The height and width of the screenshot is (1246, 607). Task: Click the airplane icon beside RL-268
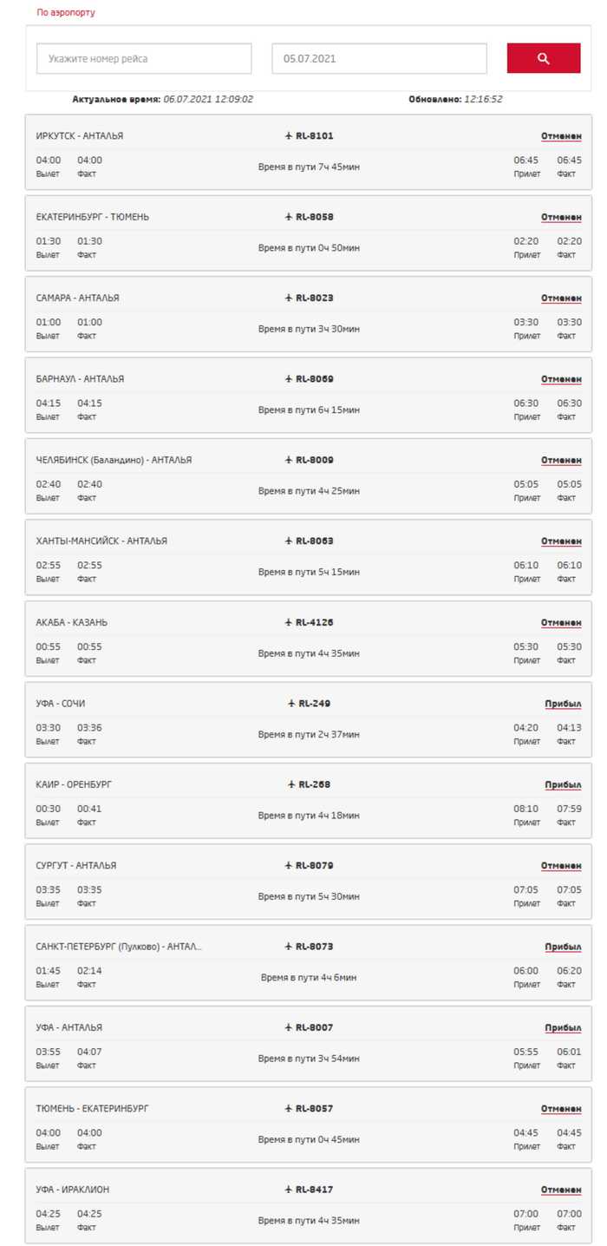291,784
